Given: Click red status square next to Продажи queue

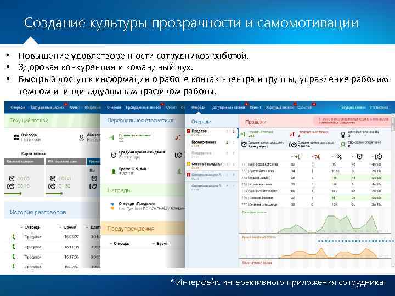Looking at the screenshot, I should pos(188,131).
